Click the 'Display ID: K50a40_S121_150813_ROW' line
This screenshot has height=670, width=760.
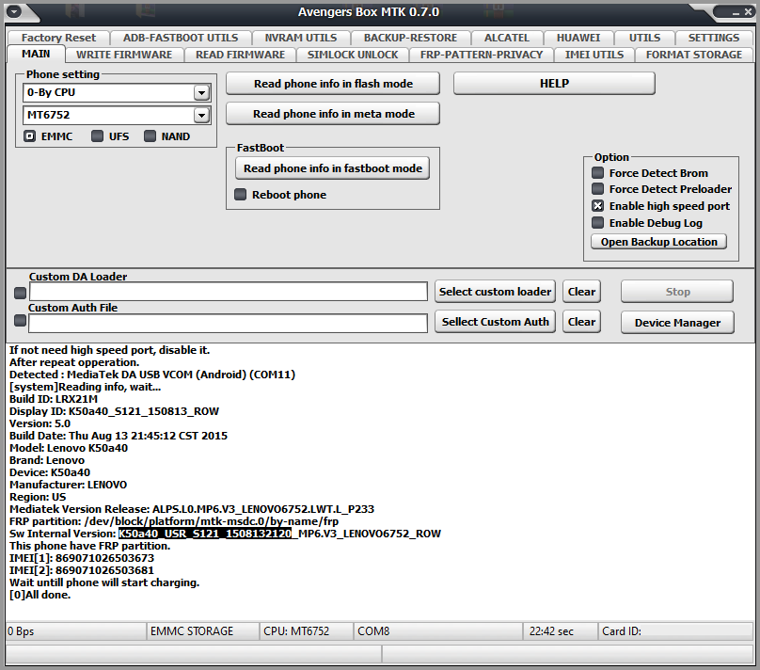coord(115,411)
